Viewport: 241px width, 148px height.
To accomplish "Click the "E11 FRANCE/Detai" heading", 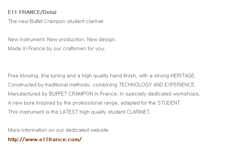I will [x=32, y=12].
